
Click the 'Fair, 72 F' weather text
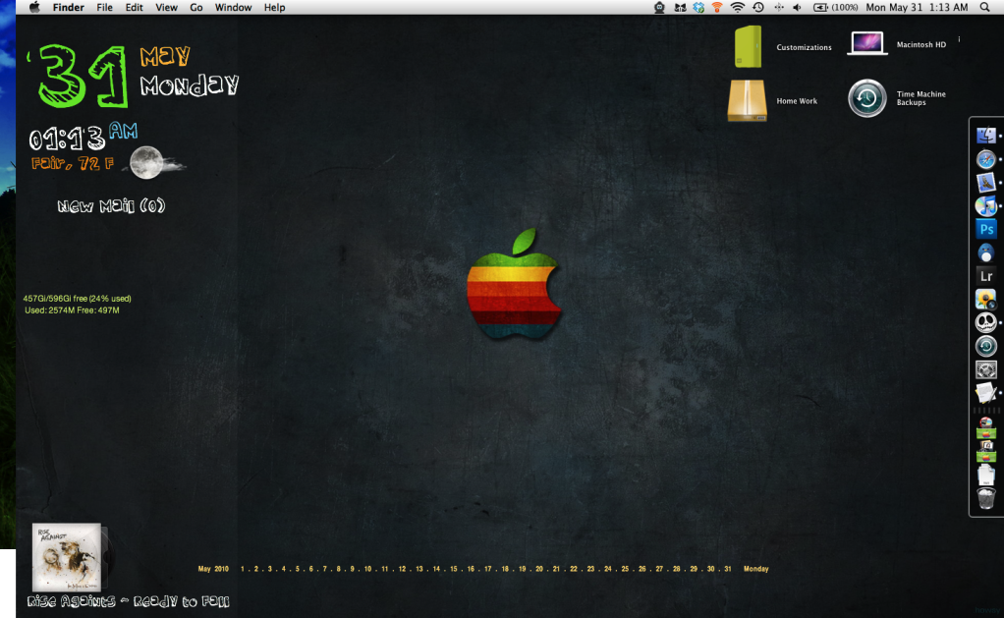click(x=73, y=163)
